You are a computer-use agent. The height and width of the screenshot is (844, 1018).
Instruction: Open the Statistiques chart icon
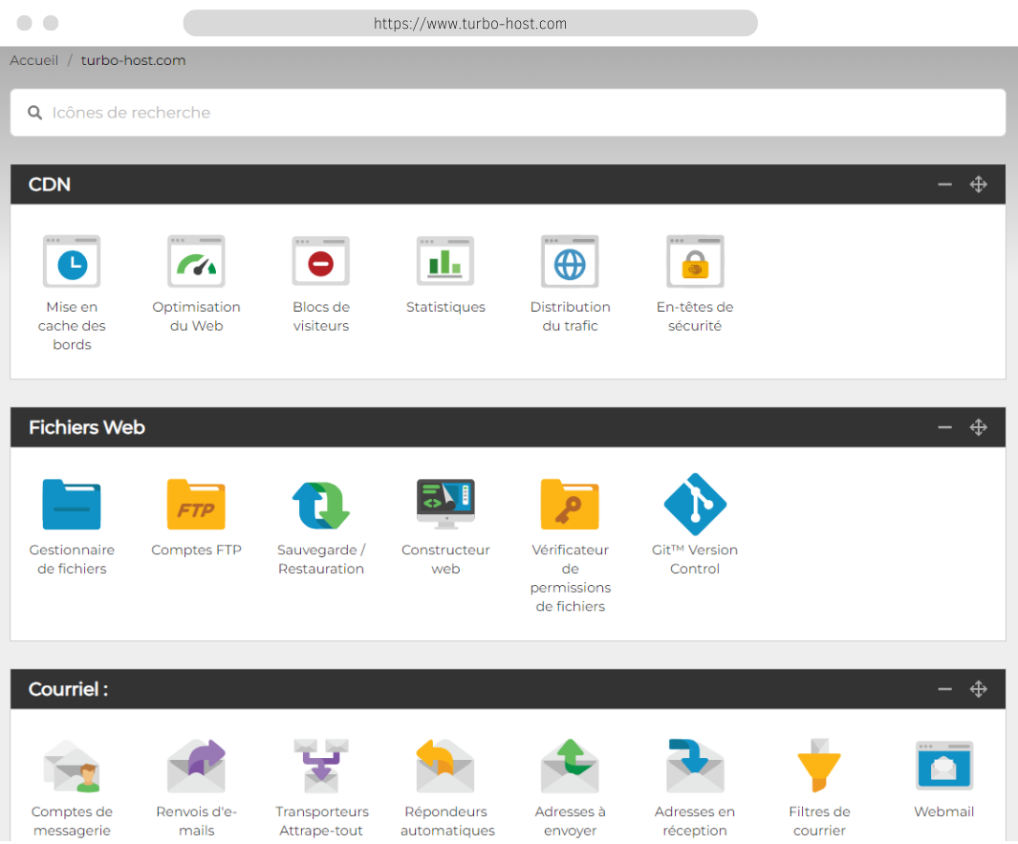[x=445, y=261]
